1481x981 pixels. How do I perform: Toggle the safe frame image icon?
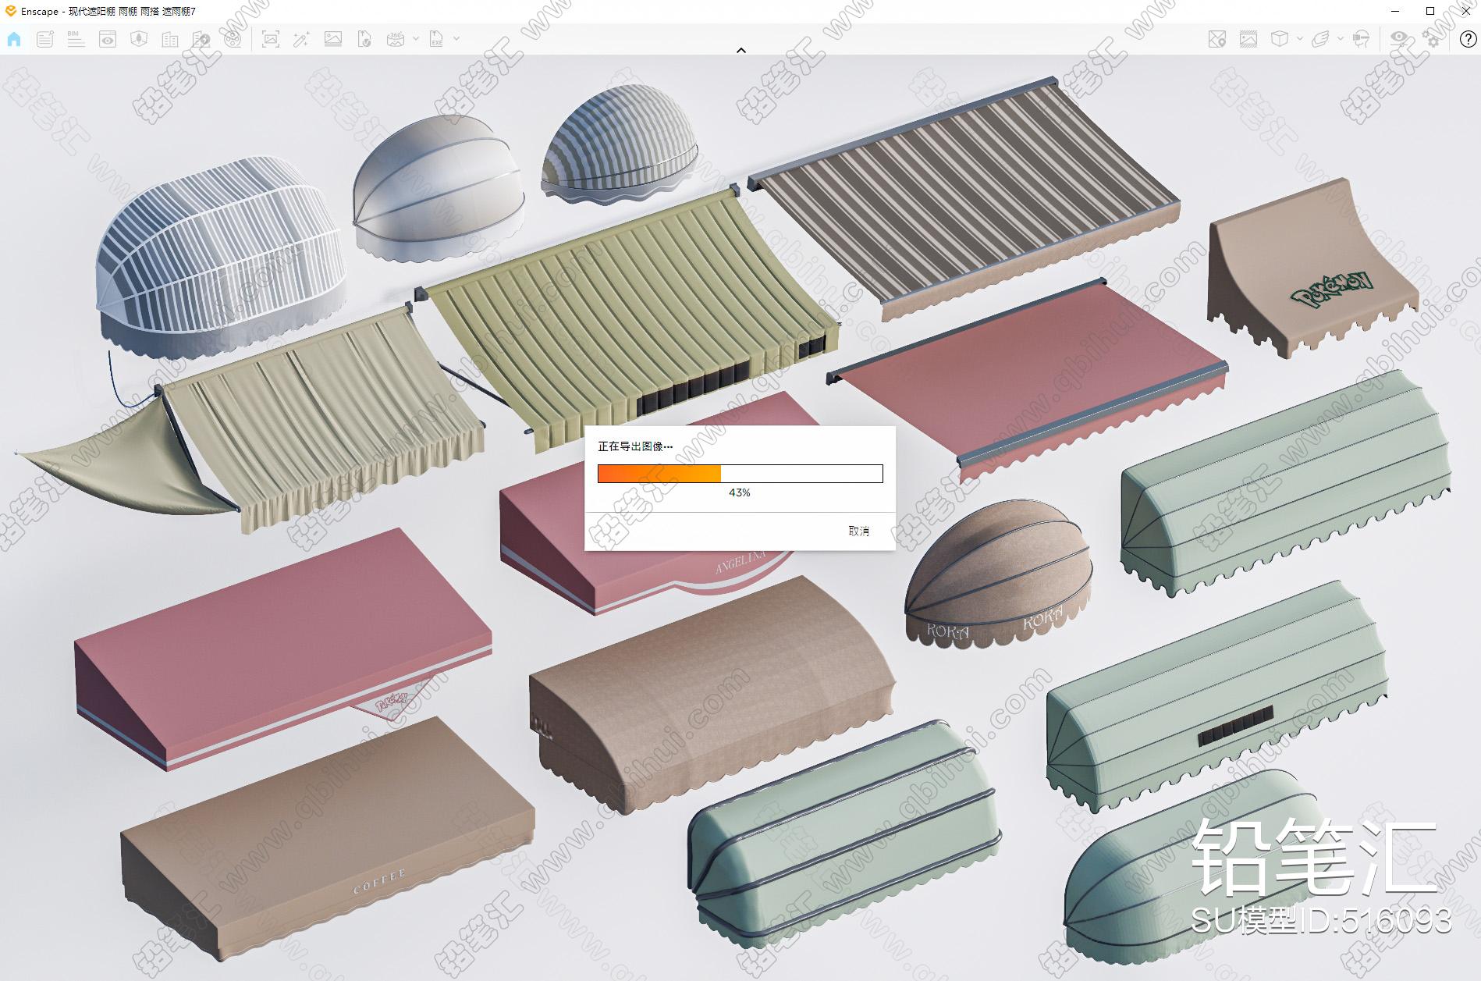click(x=1248, y=39)
